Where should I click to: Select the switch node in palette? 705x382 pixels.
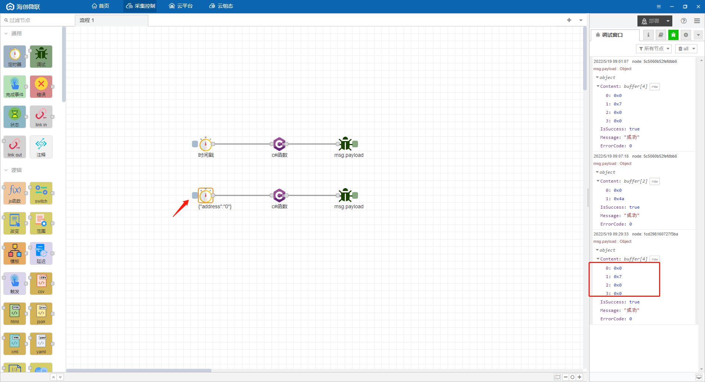click(41, 193)
